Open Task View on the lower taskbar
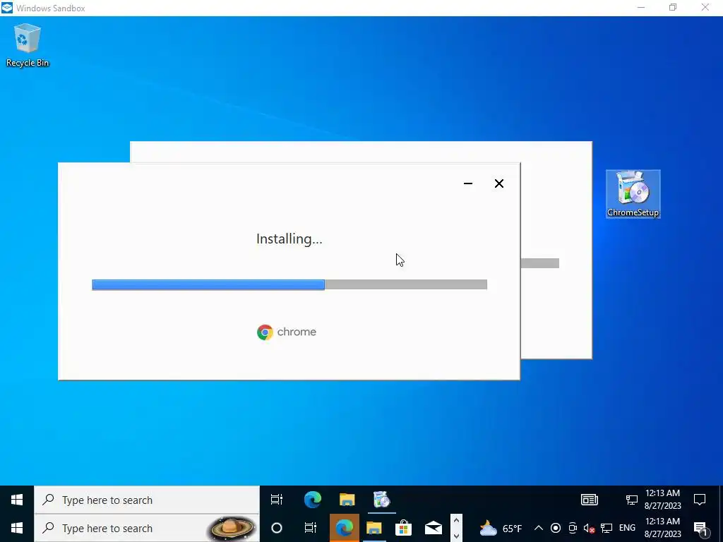Image resolution: width=723 pixels, height=542 pixels. (311, 528)
